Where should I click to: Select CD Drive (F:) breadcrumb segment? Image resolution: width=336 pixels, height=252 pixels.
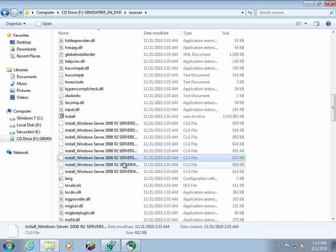pos(92,12)
